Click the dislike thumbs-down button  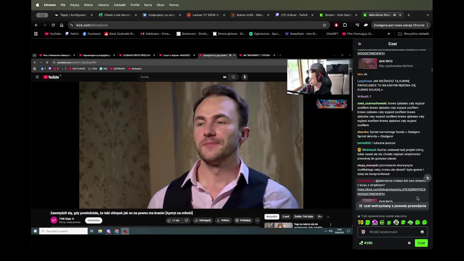pyautogui.click(x=186, y=220)
